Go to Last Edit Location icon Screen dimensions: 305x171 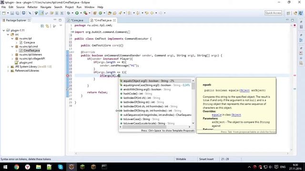(x=147, y=13)
